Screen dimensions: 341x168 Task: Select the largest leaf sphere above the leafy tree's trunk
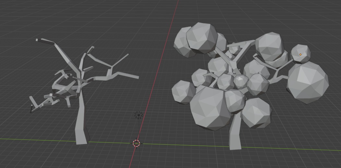(210, 108)
